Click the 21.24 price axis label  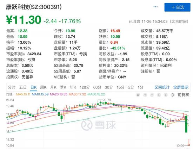(x=10, y=100)
